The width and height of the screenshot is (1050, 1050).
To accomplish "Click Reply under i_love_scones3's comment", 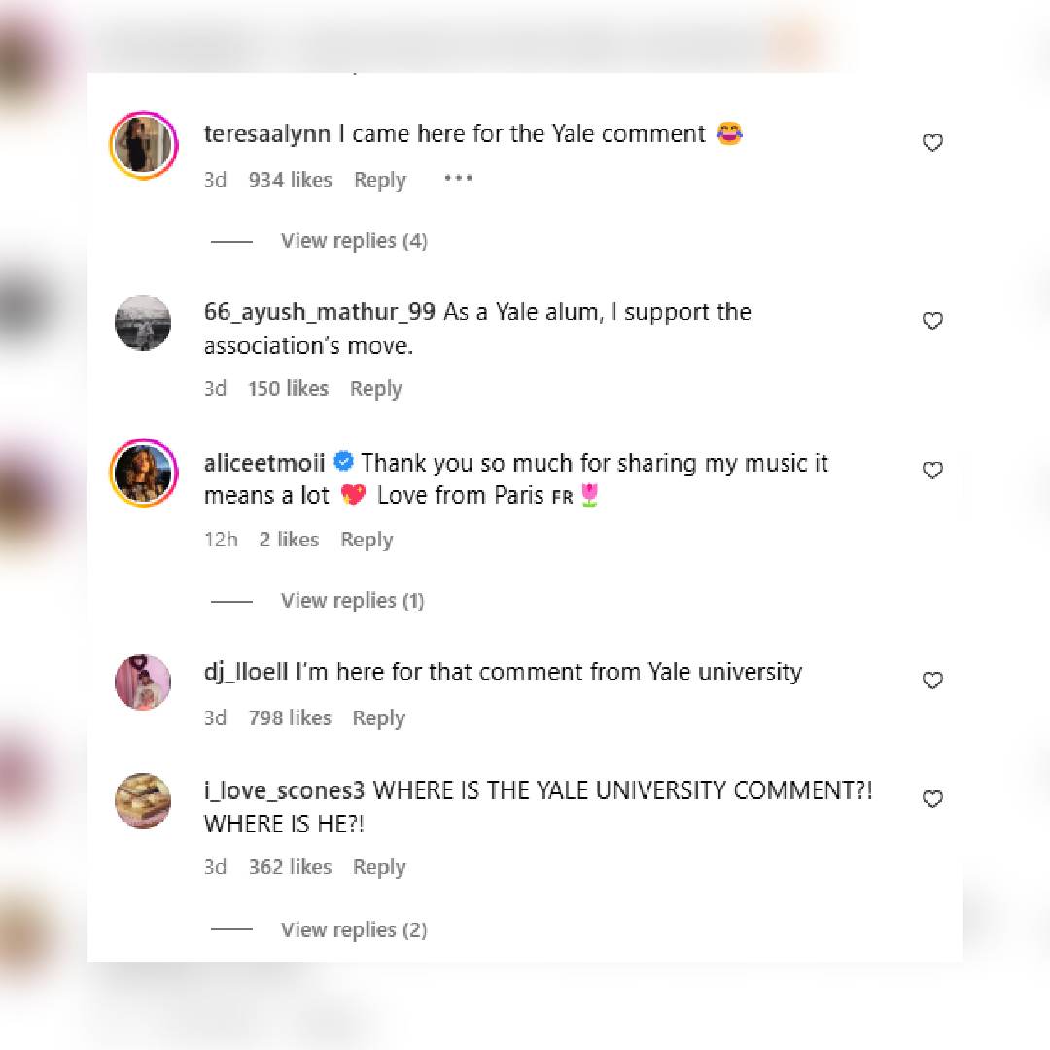I will click(x=379, y=868).
